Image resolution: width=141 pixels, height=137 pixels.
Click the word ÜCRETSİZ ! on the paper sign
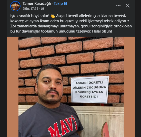pyautogui.click(x=89, y=97)
